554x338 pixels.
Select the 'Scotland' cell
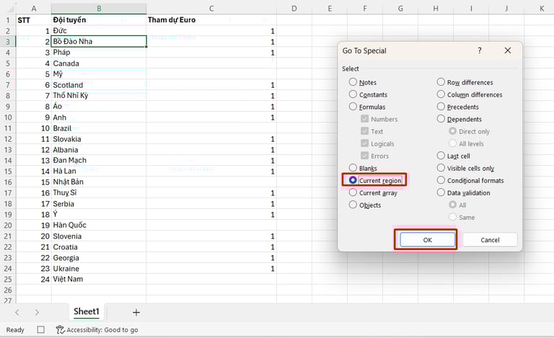(99, 84)
